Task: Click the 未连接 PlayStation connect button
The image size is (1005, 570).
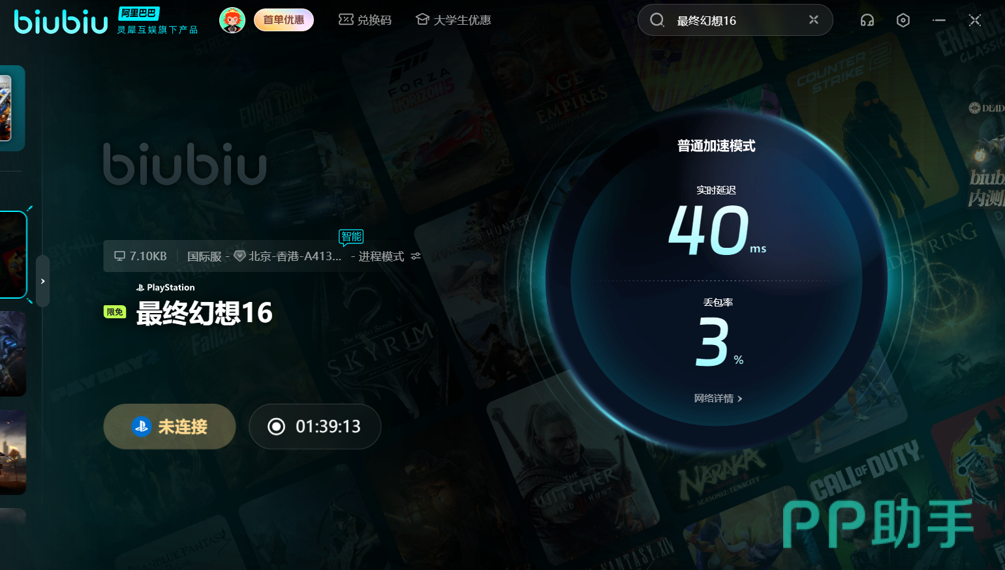Action: point(170,427)
